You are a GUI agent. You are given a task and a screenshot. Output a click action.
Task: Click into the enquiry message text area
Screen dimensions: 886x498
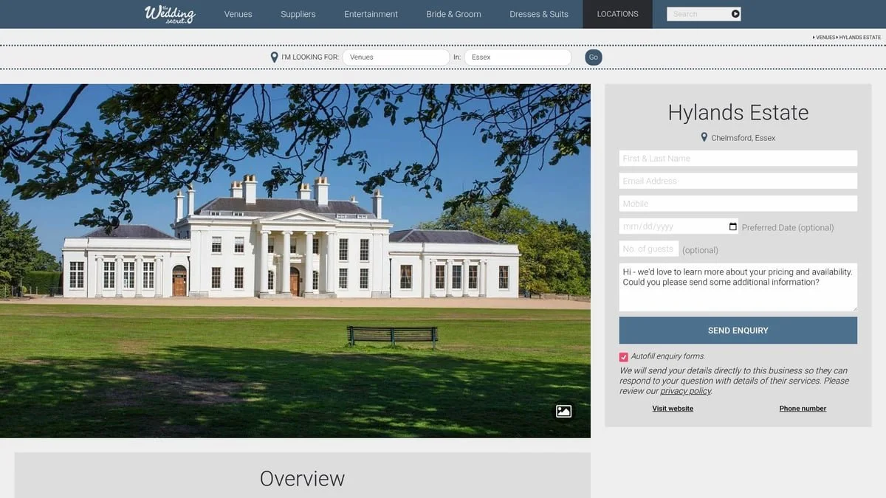tap(738, 287)
